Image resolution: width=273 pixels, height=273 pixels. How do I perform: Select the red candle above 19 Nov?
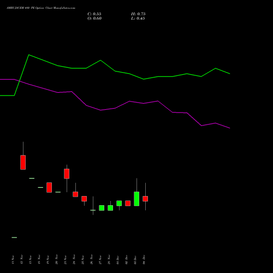tap(49, 187)
